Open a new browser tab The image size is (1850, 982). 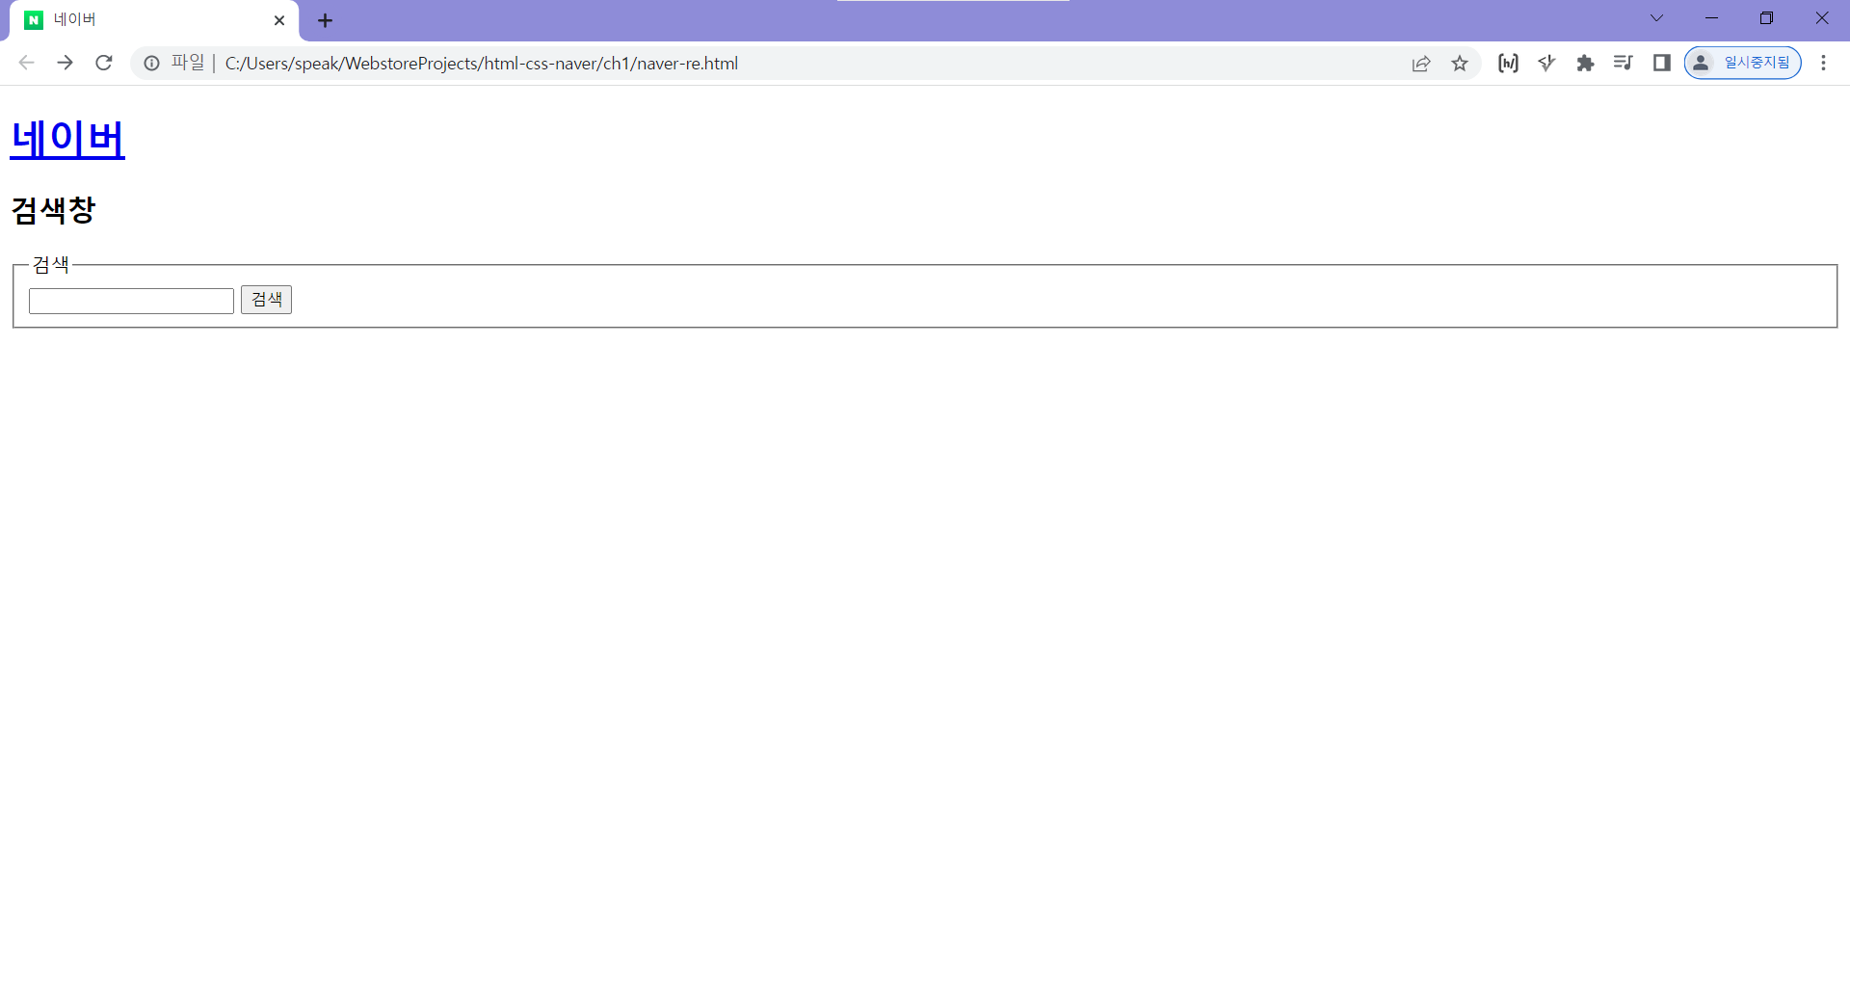[326, 20]
